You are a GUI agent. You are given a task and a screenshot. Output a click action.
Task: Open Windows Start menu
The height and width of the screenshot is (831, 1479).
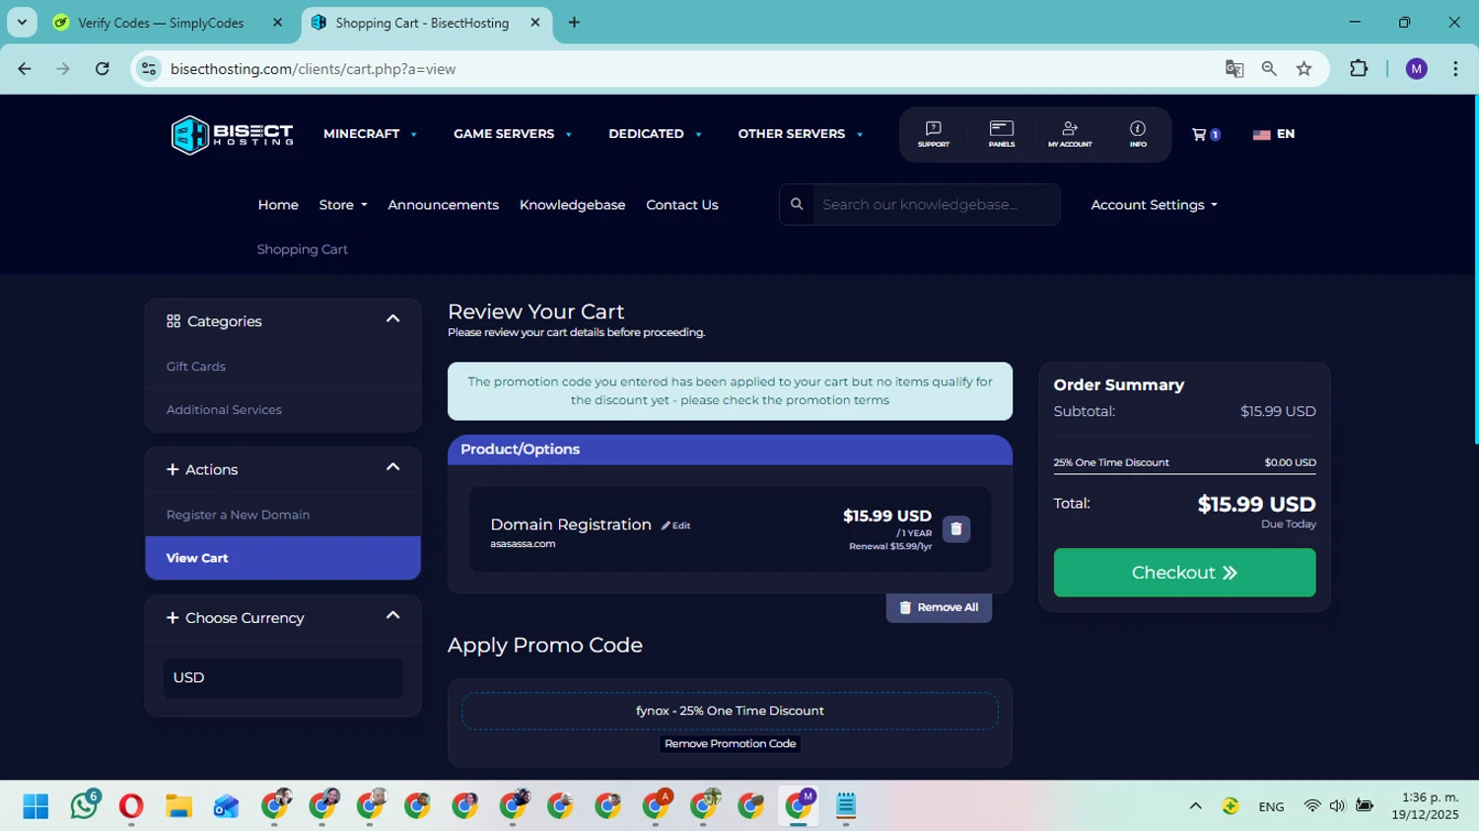(x=35, y=806)
